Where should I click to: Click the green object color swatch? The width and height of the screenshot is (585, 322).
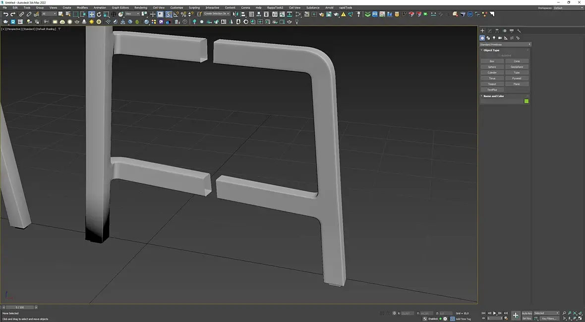pos(526,101)
